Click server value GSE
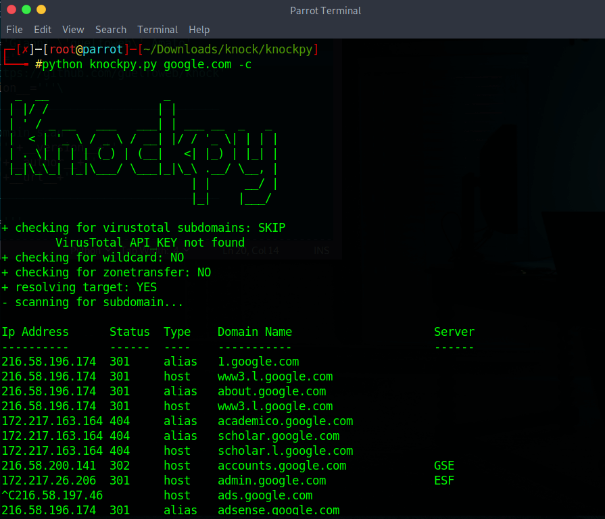The image size is (605, 519). (x=444, y=466)
